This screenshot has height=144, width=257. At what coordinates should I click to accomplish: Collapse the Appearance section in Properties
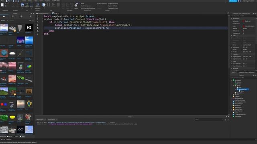point(232,19)
